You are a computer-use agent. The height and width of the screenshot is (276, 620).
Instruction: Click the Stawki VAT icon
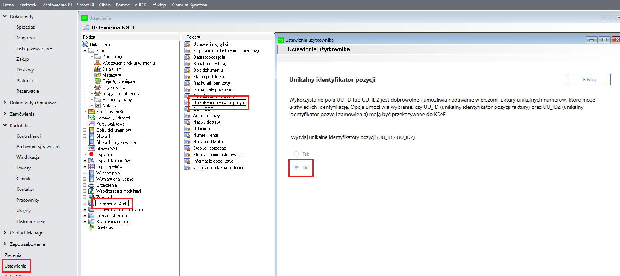[x=91, y=148]
